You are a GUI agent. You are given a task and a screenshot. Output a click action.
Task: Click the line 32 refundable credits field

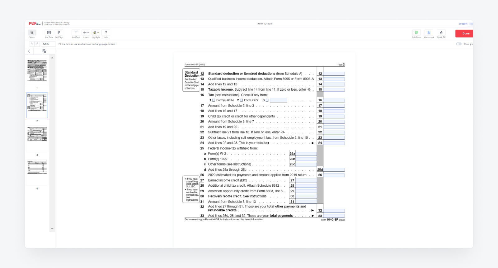[334, 211]
